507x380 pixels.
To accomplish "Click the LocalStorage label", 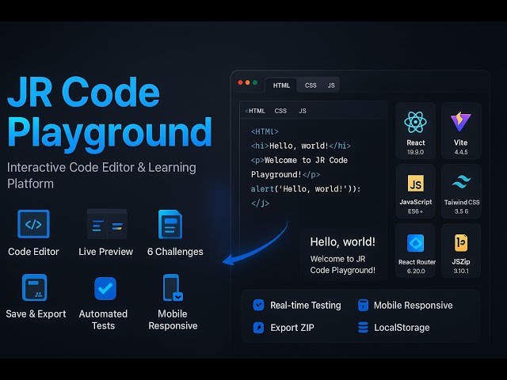I will click(402, 328).
